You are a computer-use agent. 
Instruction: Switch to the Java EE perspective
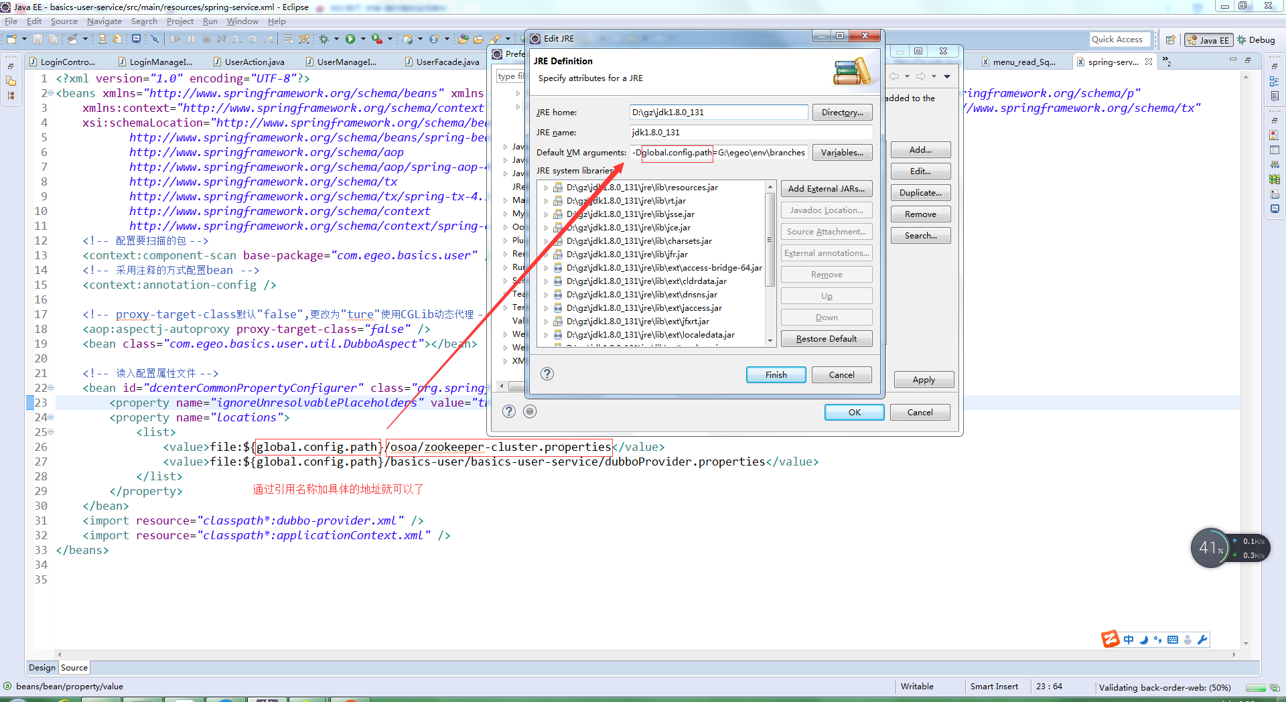pyautogui.click(x=1208, y=40)
